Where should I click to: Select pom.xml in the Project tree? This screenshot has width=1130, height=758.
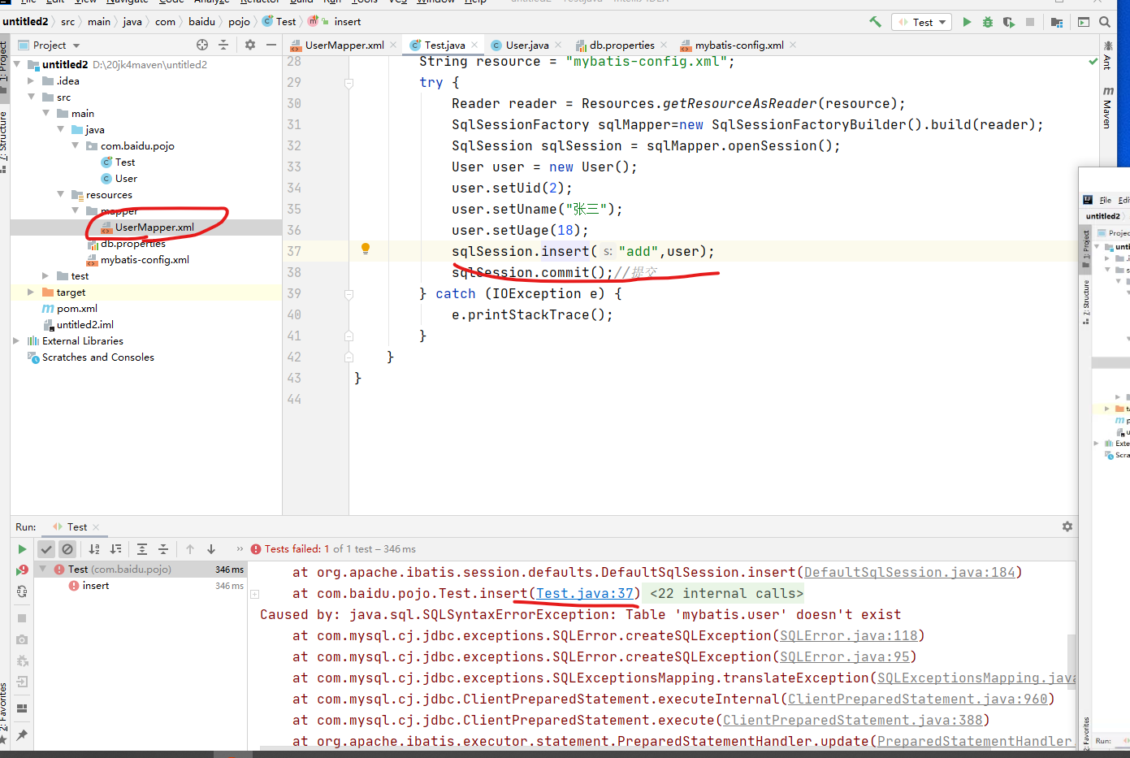point(76,308)
